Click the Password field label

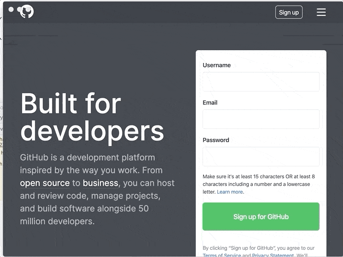pos(216,140)
